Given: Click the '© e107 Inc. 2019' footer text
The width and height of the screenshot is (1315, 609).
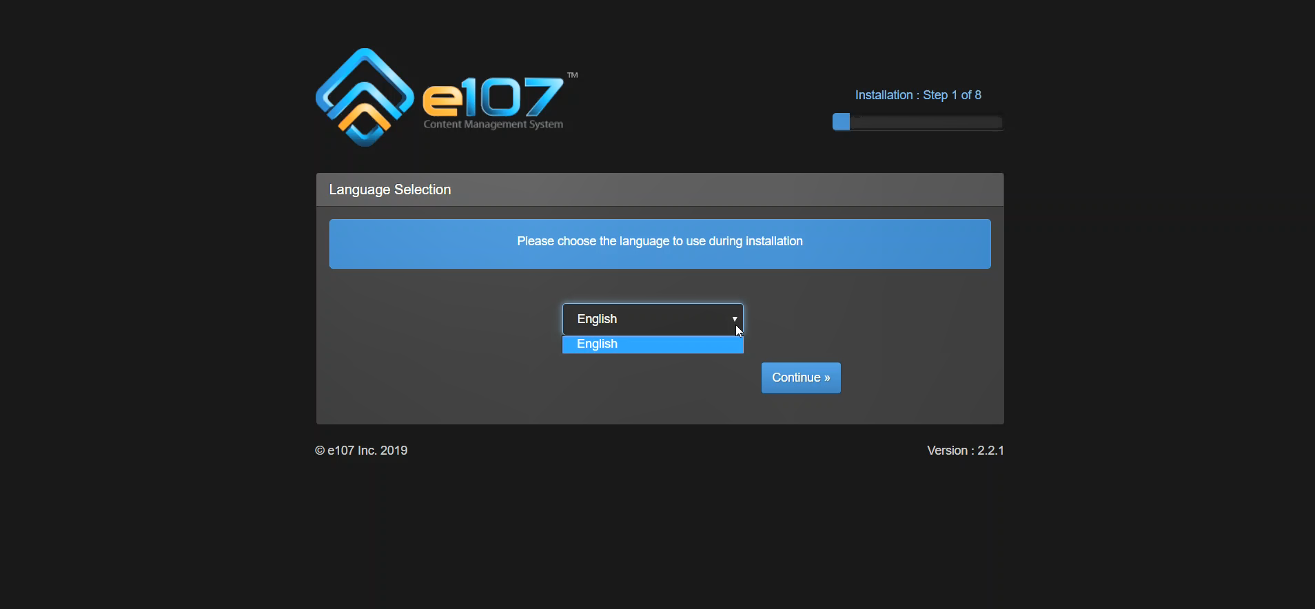Looking at the screenshot, I should pyautogui.click(x=361, y=451).
